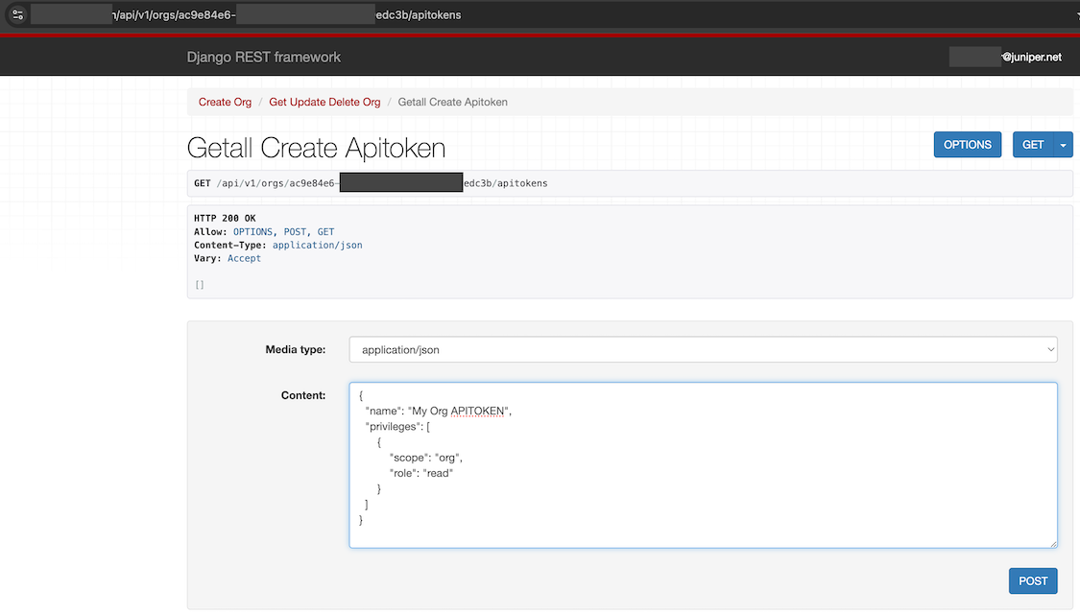The width and height of the screenshot is (1080, 614).
Task: Select the Getall Create Apitoken breadcrumb
Action: pos(452,102)
